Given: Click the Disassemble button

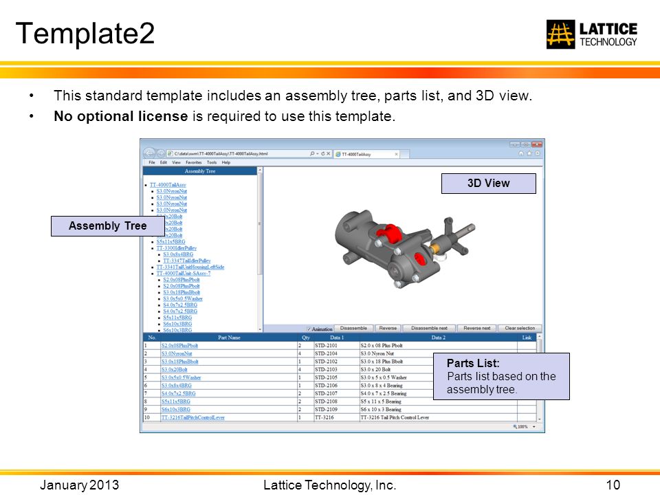Looking at the screenshot, I should [353, 329].
